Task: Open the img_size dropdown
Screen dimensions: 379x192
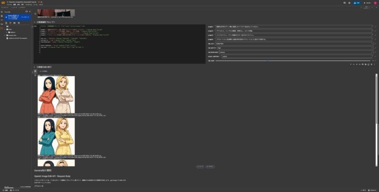Action: click(x=294, y=44)
